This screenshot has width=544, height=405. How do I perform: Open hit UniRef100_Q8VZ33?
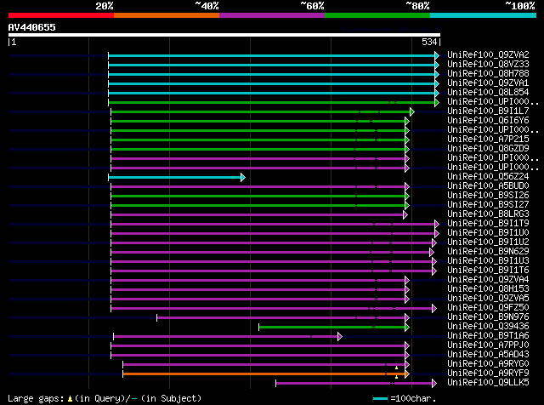click(488, 65)
